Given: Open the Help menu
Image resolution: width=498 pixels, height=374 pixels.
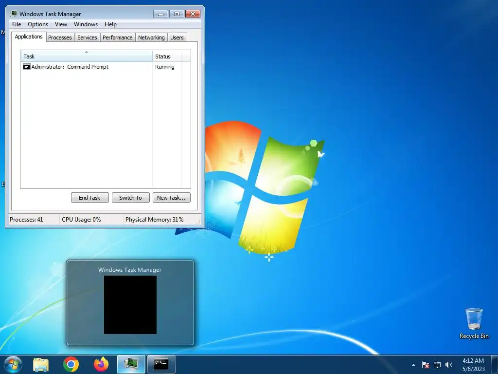Looking at the screenshot, I should click(x=110, y=24).
